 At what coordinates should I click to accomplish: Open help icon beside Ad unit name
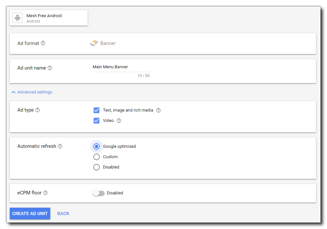[x=50, y=68]
